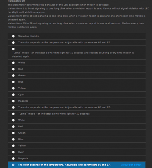This screenshot has height=168, width=152.
Task: Select the second White radio option
Action: tap(13, 120)
